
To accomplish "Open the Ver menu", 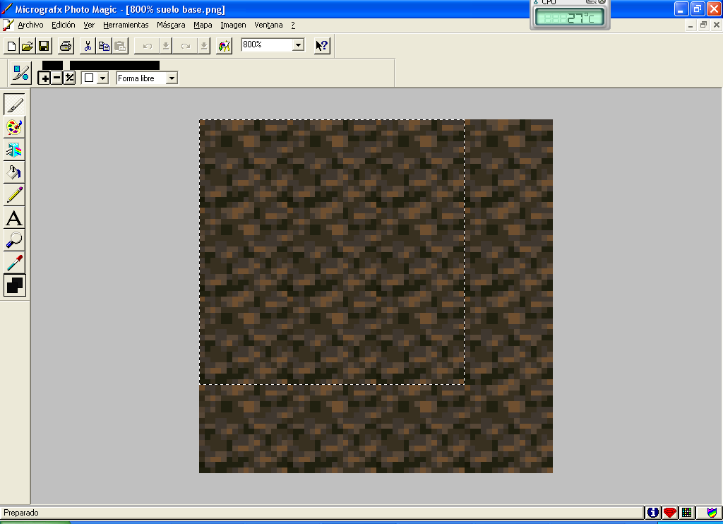I will 89,25.
